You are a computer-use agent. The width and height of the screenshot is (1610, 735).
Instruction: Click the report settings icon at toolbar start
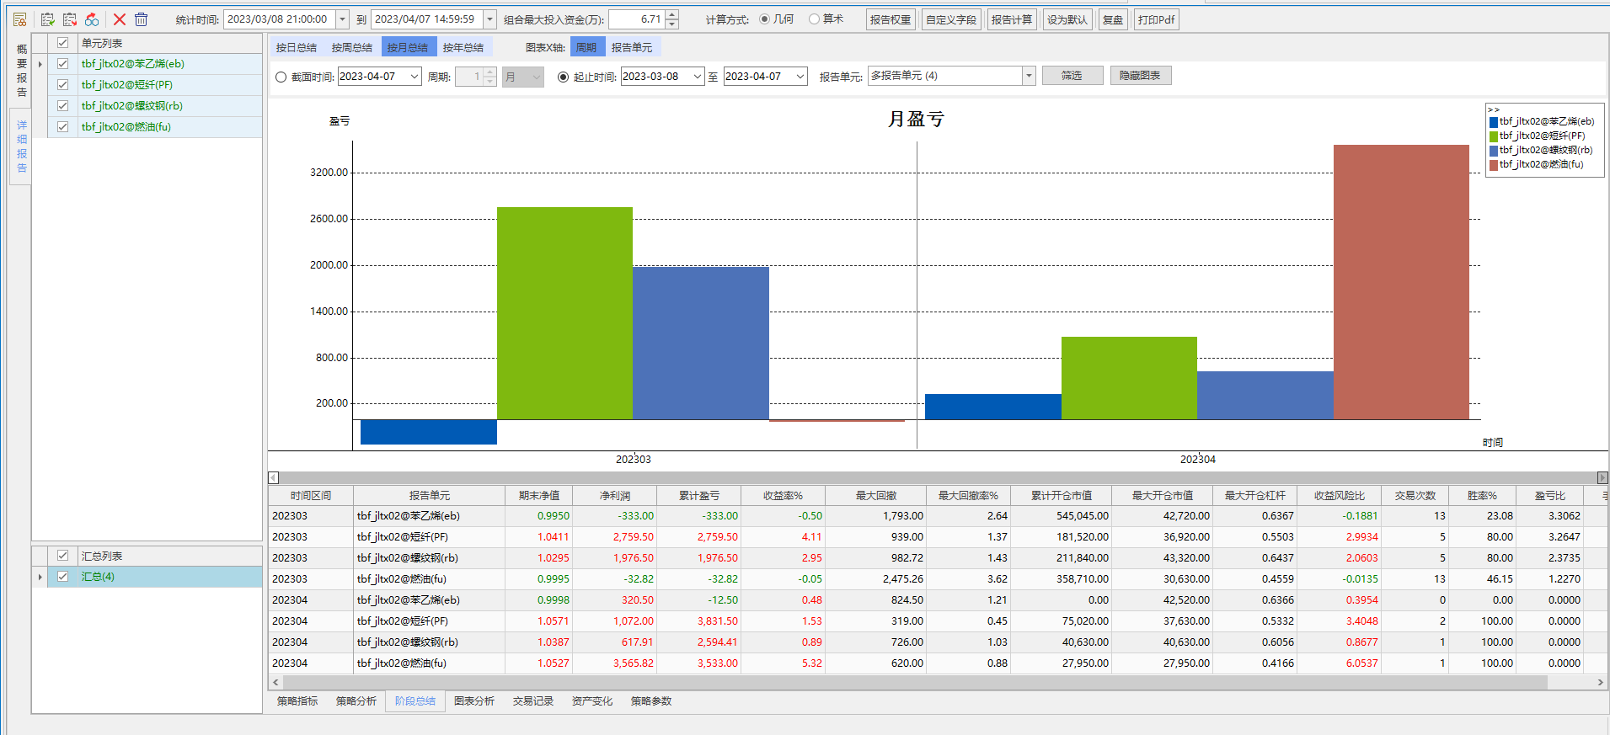19,19
